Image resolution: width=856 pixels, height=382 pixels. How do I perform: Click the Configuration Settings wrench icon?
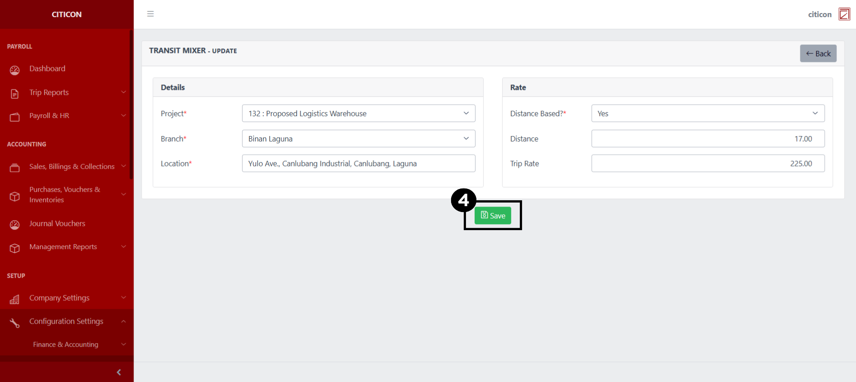(x=15, y=323)
